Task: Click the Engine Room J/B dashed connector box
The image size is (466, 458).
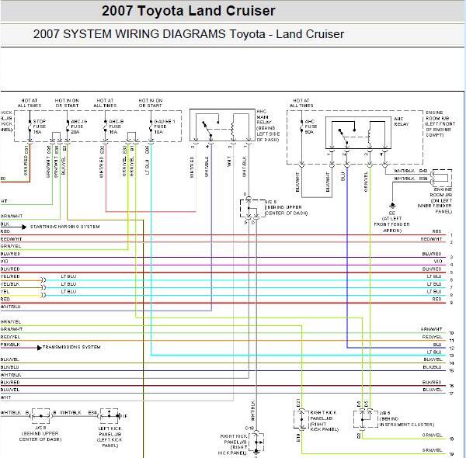Action: (442, 178)
